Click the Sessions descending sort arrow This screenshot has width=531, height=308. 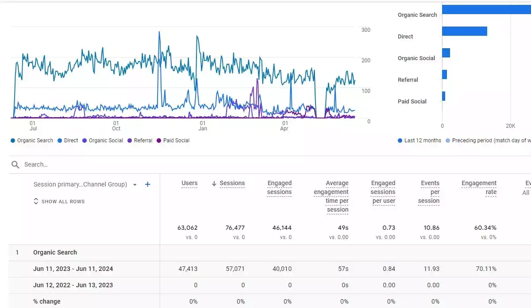[214, 183]
